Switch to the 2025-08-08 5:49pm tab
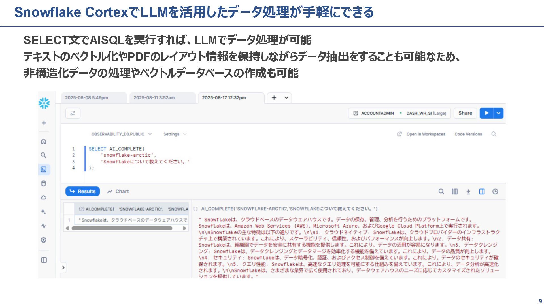 [x=87, y=98]
